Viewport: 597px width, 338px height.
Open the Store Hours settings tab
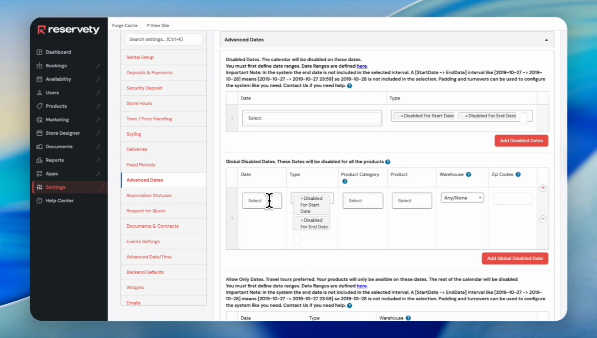point(139,103)
